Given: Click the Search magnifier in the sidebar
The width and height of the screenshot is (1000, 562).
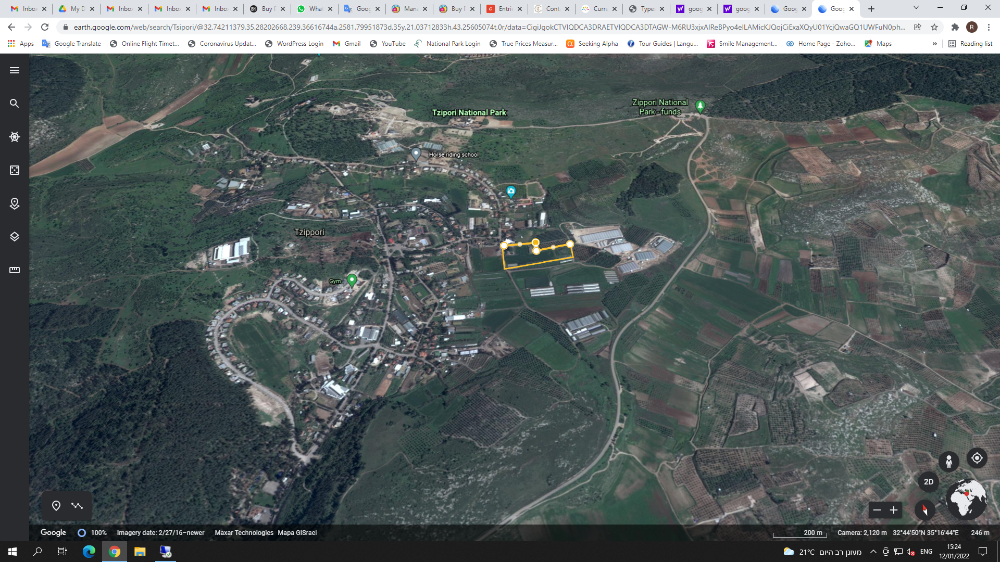Looking at the screenshot, I should coord(15,104).
